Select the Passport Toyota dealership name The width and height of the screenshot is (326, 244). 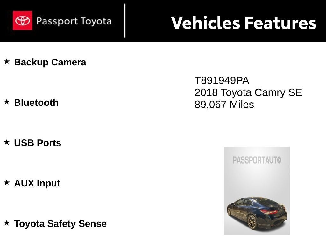(74, 21)
